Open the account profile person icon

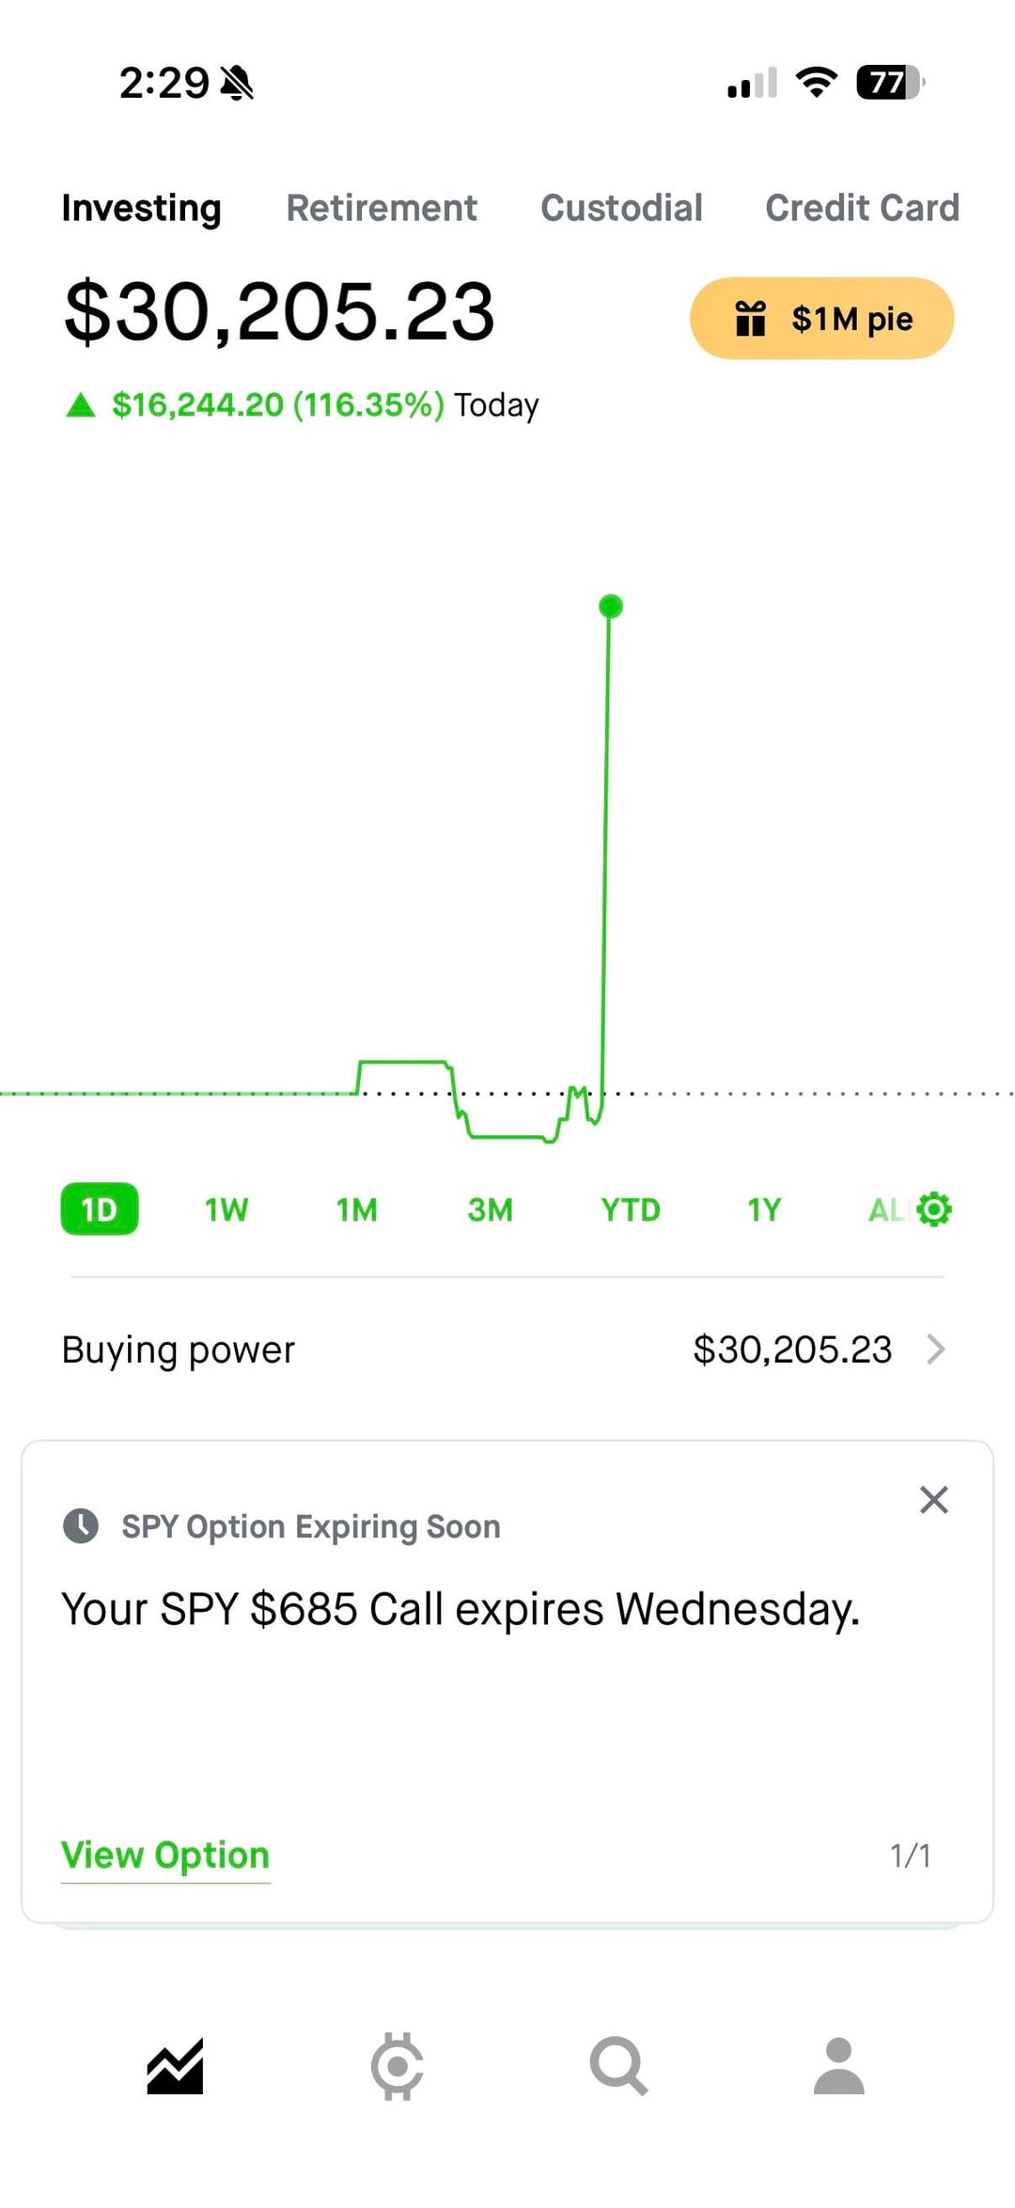pyautogui.click(x=838, y=2066)
